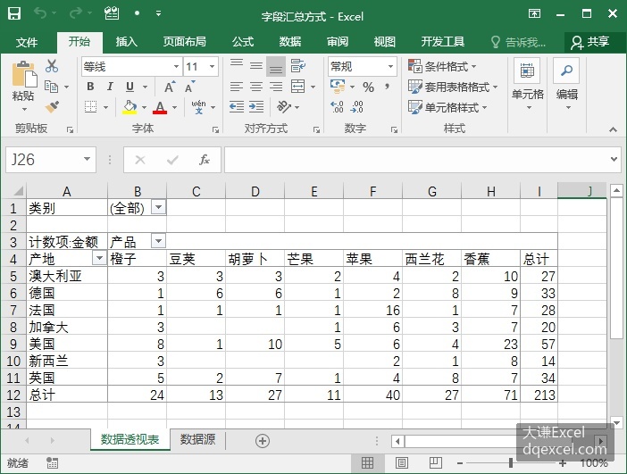Switch to the 数据源 sheet tab

coord(197,439)
